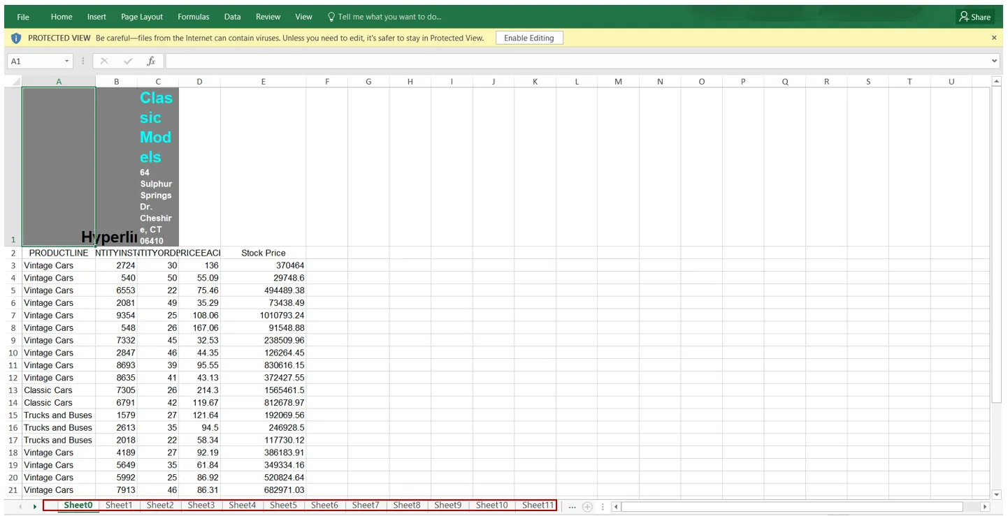Open the File menu
Viewport: 1008px width, 516px height.
point(23,17)
